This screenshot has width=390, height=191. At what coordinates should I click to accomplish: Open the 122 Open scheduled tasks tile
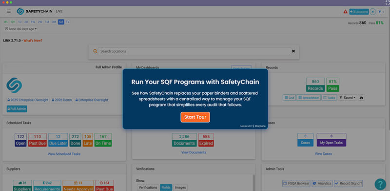[20, 140]
